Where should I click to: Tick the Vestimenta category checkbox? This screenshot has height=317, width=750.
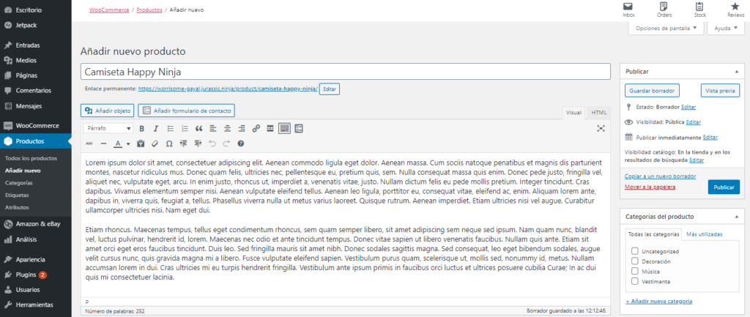[635, 281]
